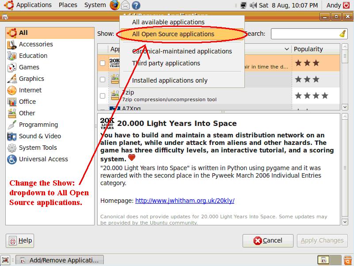Click the 20.000 Light Years Into Space title
This screenshot has height=266, width=354.
pyautogui.click(x=177, y=124)
